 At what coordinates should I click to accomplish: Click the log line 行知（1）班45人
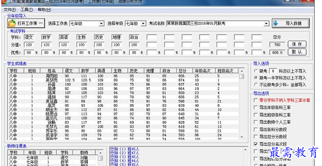point(125,149)
